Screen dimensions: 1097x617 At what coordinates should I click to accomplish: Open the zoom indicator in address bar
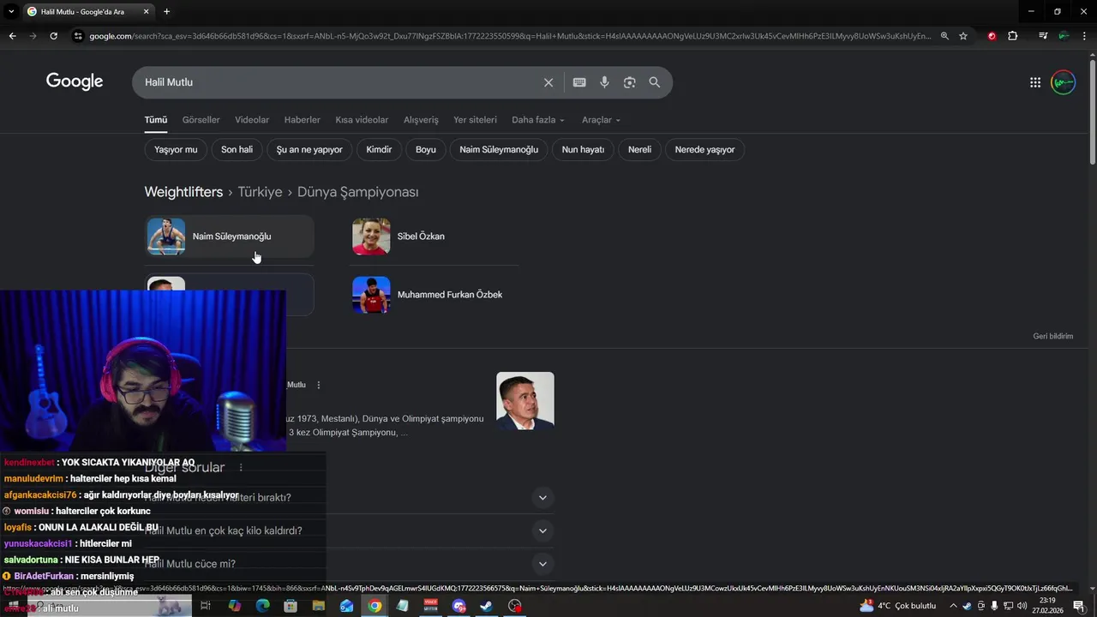(x=944, y=36)
